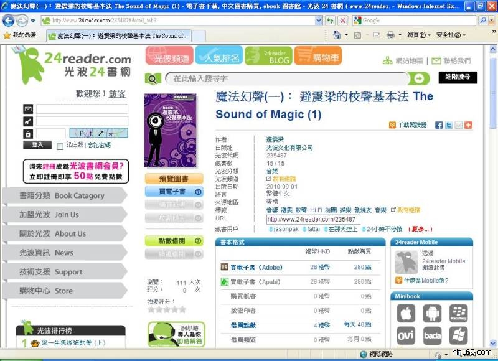Open the 網頁 toolbar dropdown menu
This screenshot has width=498, height=361.
(x=416, y=35)
